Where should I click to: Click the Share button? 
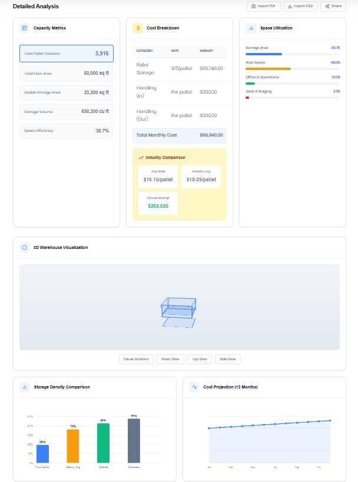[x=333, y=6]
